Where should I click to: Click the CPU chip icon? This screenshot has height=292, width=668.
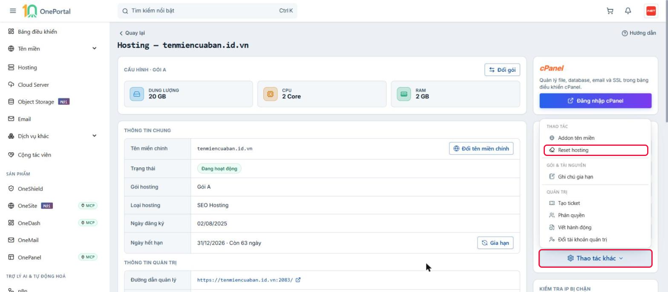(270, 94)
